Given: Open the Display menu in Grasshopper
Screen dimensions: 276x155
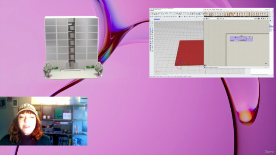Looking at the screenshot, I should tap(213, 9).
